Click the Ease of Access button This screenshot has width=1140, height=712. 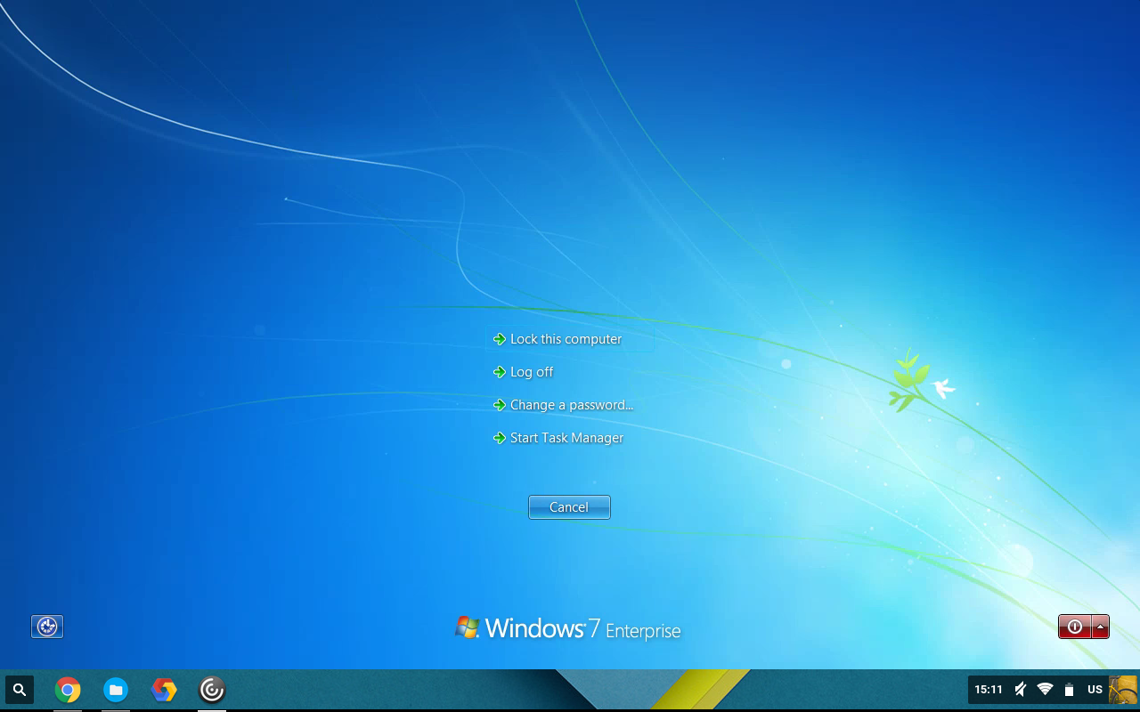tap(47, 627)
